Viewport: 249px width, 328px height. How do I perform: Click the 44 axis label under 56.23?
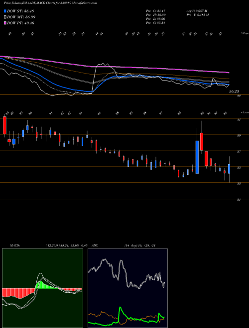coord(239,96)
